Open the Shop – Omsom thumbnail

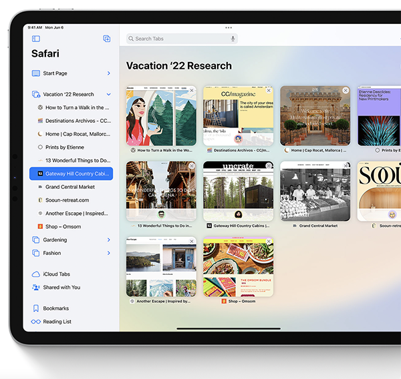click(x=239, y=267)
